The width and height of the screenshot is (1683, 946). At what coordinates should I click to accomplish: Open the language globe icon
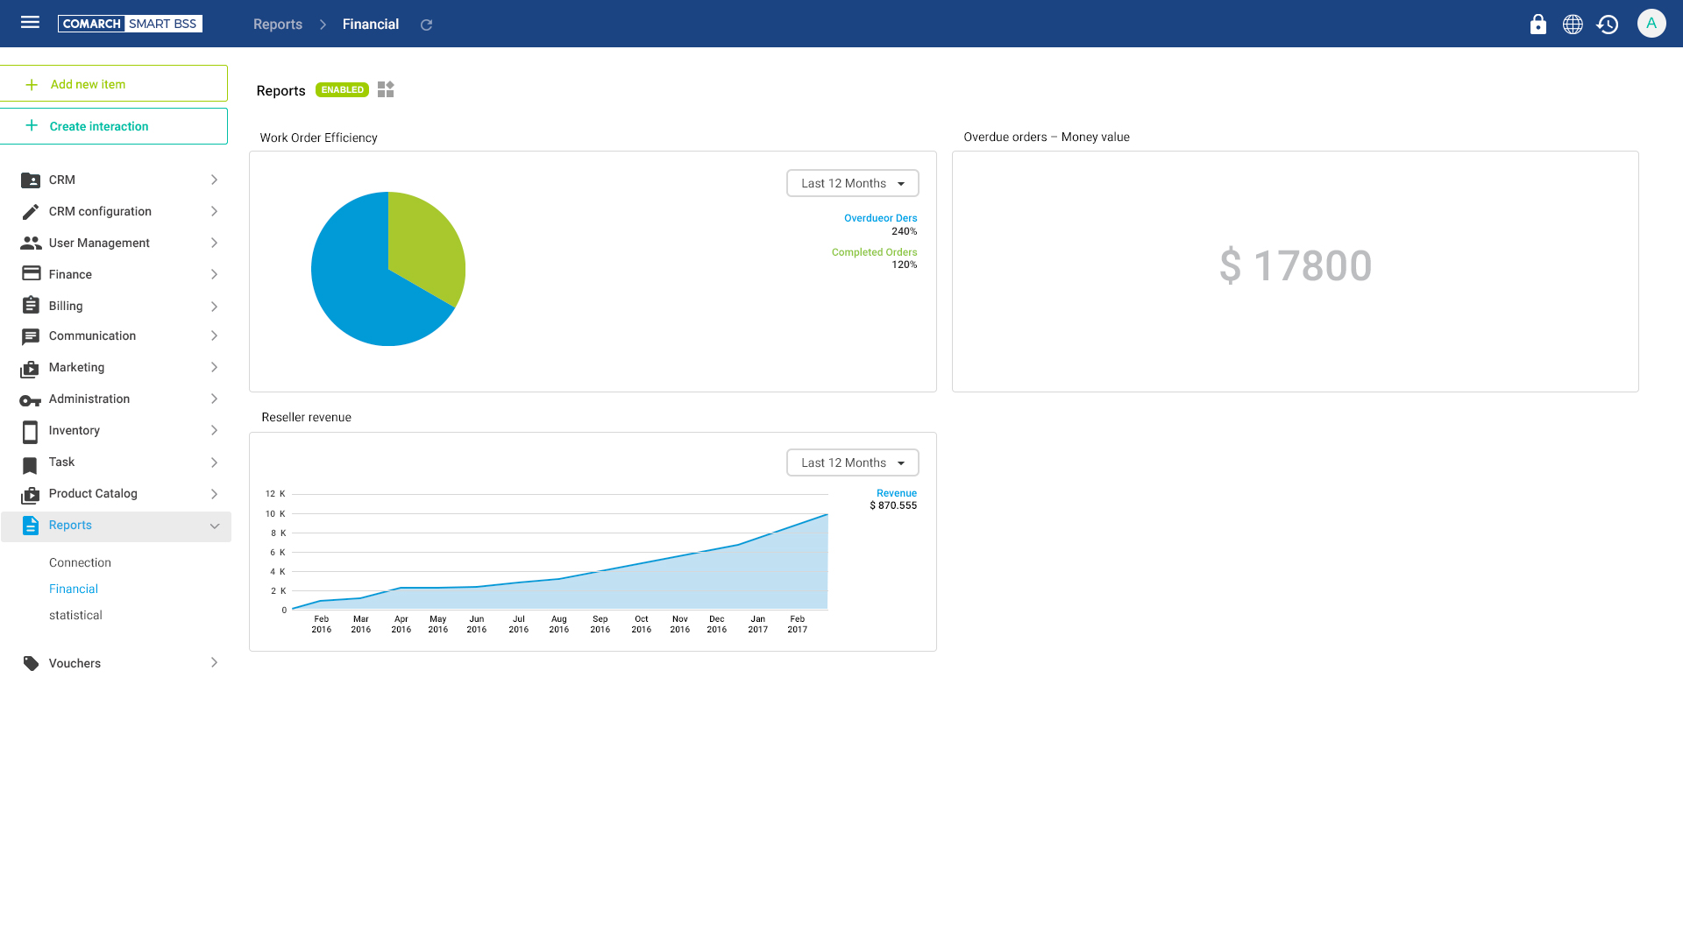pos(1573,25)
